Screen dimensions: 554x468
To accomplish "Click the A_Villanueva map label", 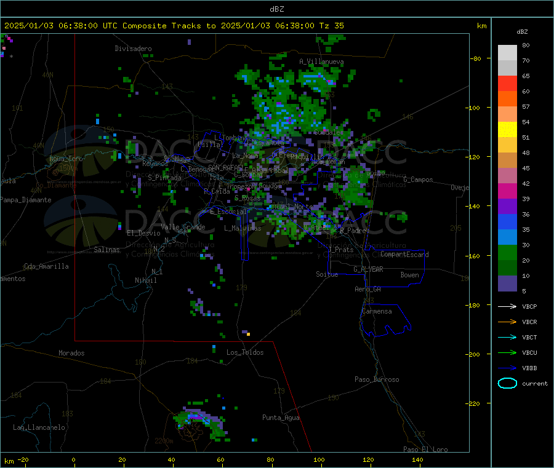I will [321, 61].
